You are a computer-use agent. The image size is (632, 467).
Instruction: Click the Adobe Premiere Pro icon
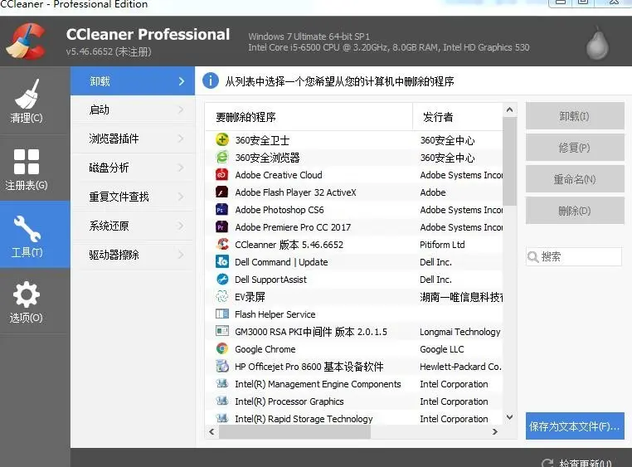click(222, 226)
